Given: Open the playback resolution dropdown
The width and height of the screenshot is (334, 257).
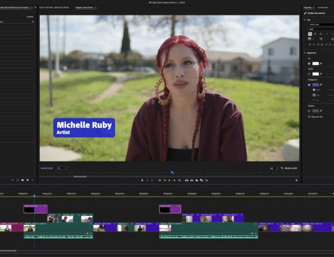Looking at the screenshot, I should (274, 168).
